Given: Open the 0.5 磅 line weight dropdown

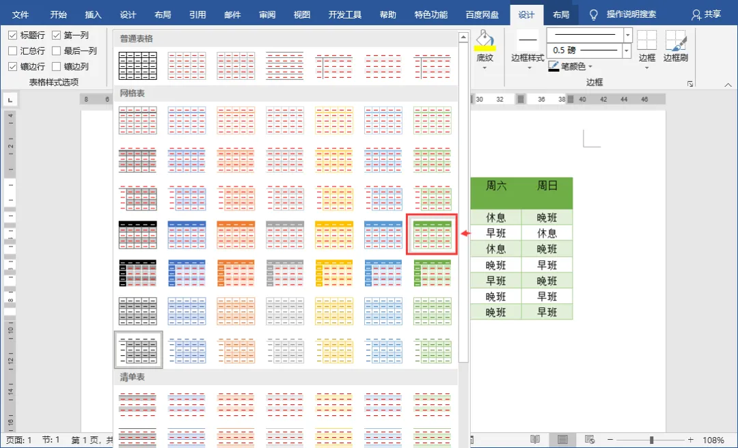Looking at the screenshot, I should pos(627,51).
